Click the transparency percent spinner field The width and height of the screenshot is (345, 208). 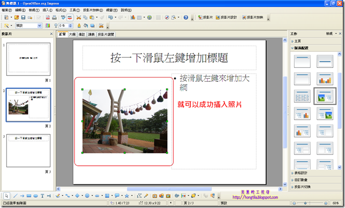click(x=65, y=26)
